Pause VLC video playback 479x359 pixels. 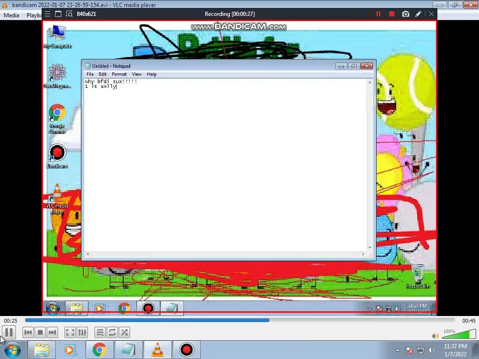coord(9,332)
